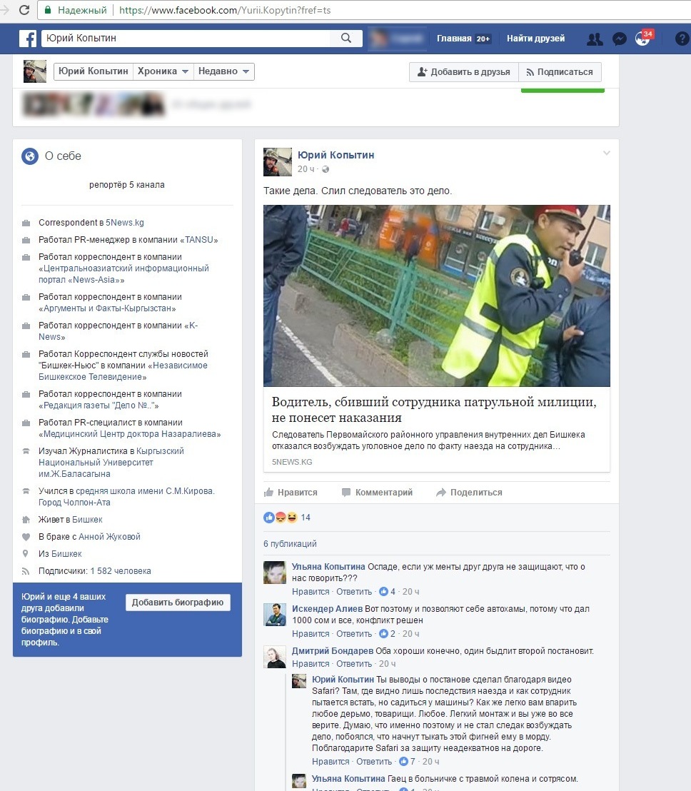Click the Добавить в друзья button

(463, 72)
